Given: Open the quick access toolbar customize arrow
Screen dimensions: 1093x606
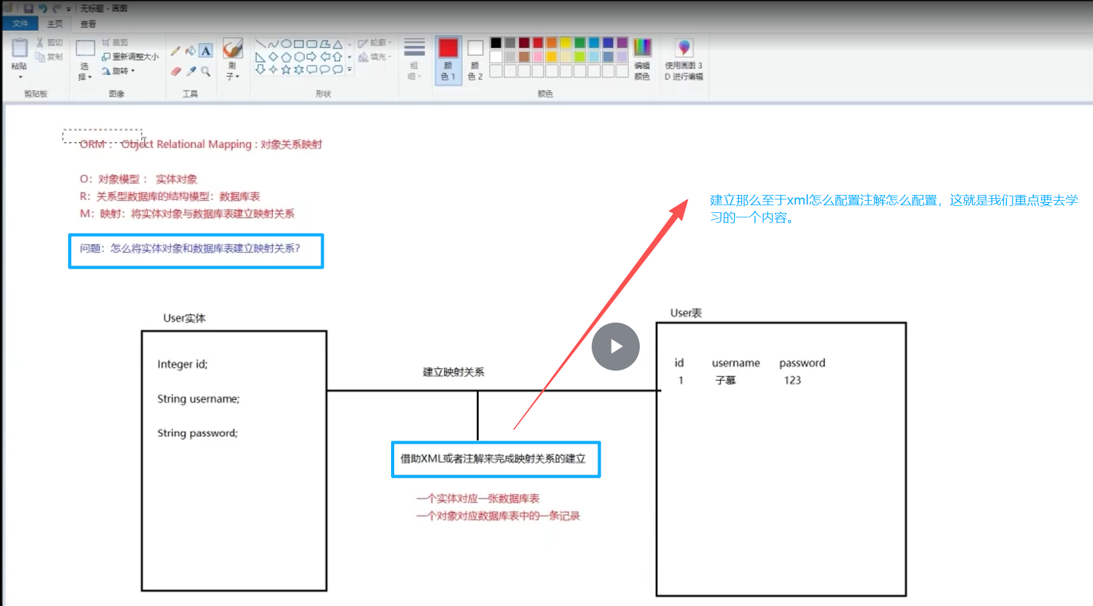Looking at the screenshot, I should [69, 9].
